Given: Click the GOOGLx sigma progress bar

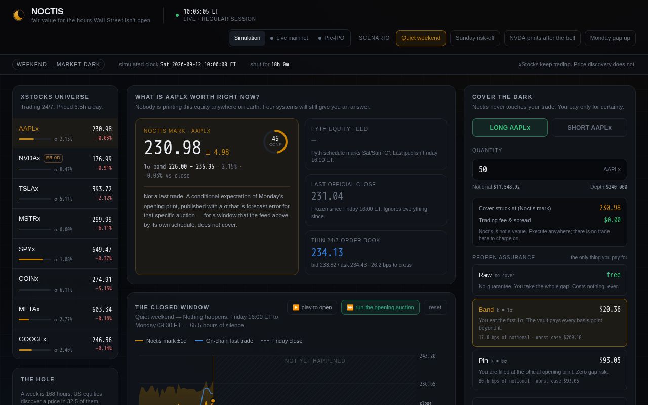Looking at the screenshot, I should 35,350.
